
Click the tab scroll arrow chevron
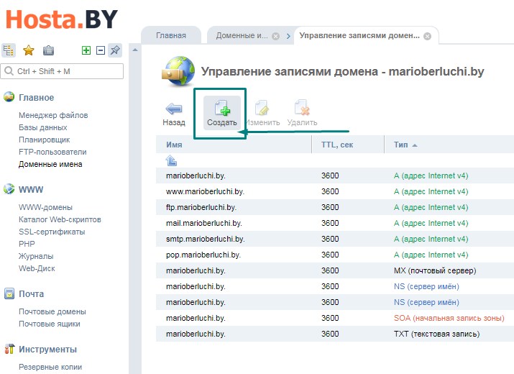pyautogui.click(x=288, y=36)
